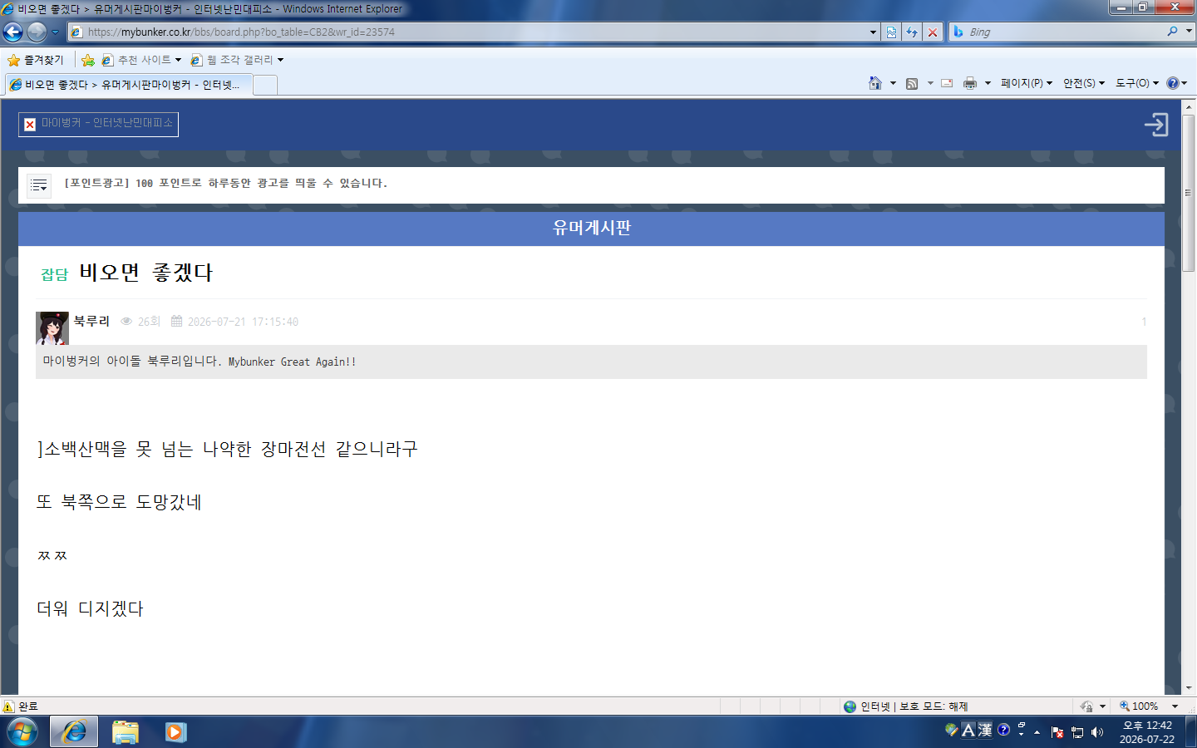The image size is (1197, 748).
Task: Click the Refresh page icon
Action: pos(912,32)
